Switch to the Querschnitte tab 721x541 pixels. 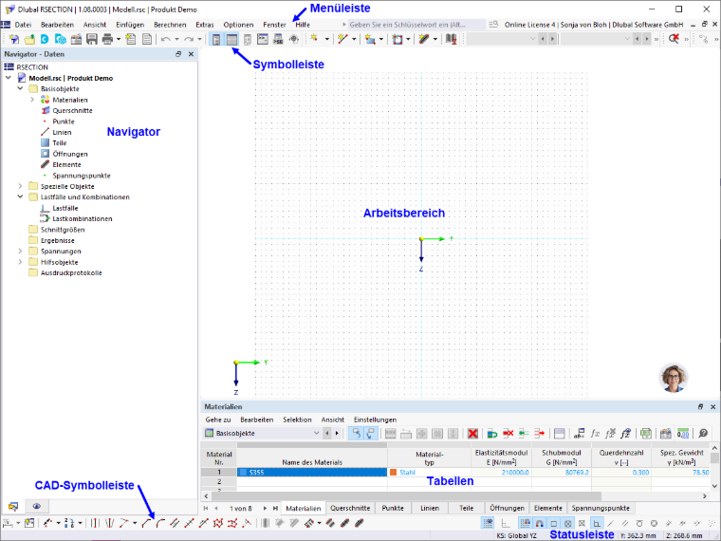point(350,509)
